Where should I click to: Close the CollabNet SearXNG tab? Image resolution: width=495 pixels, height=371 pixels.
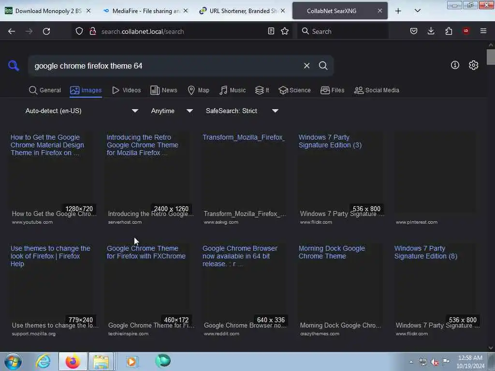tap(380, 11)
